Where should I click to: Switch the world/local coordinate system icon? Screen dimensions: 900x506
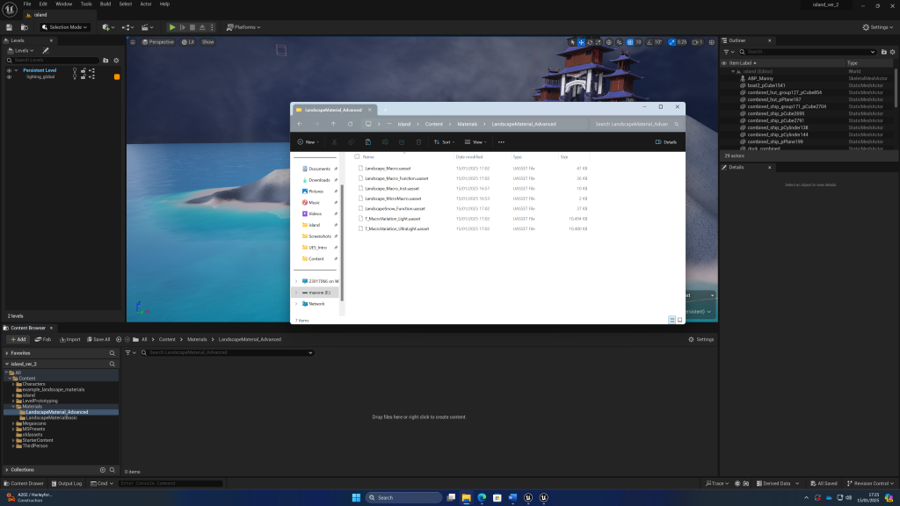pyautogui.click(x=609, y=42)
